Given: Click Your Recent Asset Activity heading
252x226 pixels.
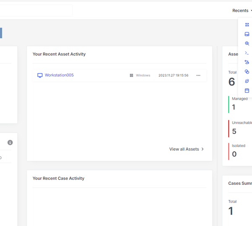Looking at the screenshot, I should (x=59, y=54).
